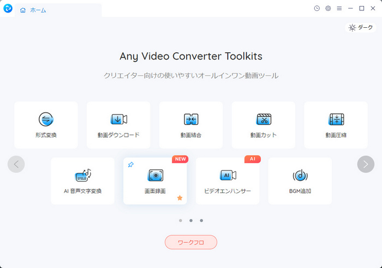Viewport: 382px width, 268px height.
Task: Open the 動画ダウンロード video download tool
Action: click(x=118, y=125)
